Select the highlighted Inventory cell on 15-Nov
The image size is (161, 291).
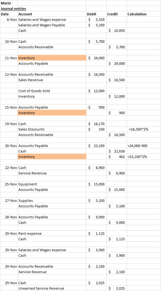52,113
